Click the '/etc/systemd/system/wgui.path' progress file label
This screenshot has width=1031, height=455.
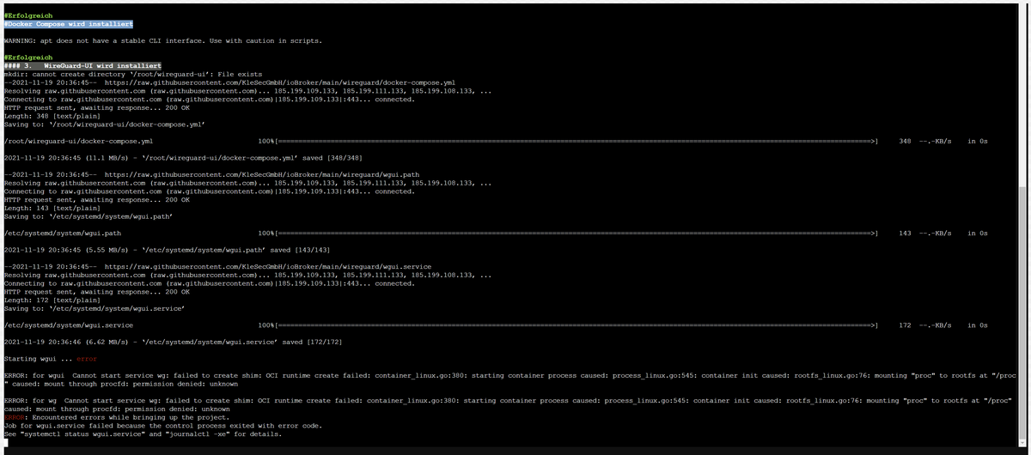tap(63, 233)
